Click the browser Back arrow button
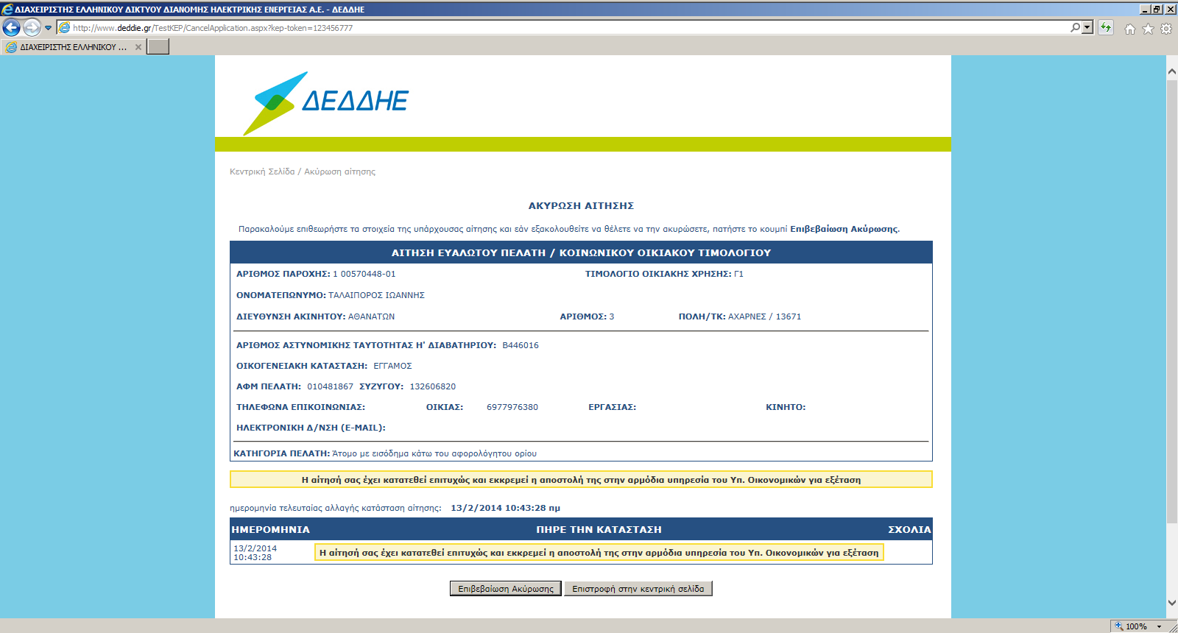Image resolution: width=1178 pixels, height=633 pixels. pos(11,28)
